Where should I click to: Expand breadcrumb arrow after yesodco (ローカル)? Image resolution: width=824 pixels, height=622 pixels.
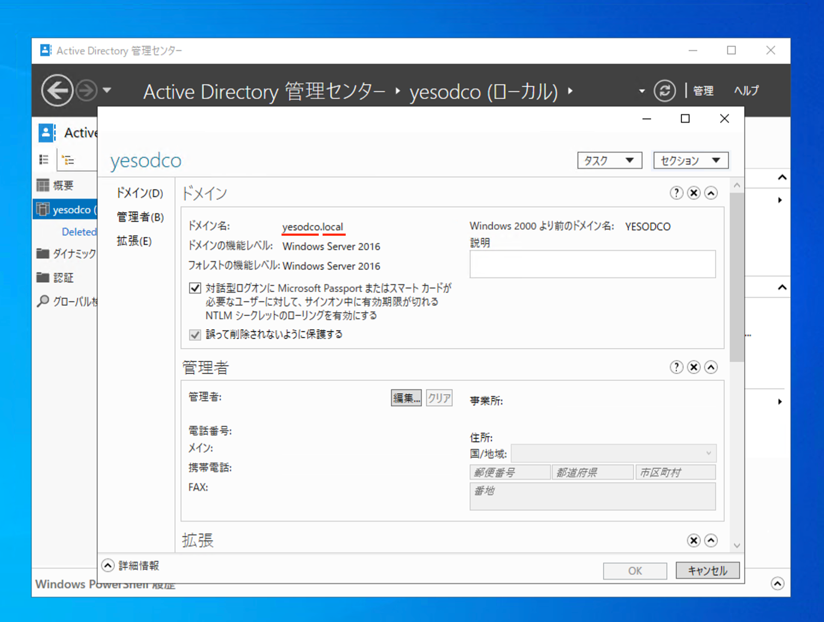pyautogui.click(x=570, y=91)
